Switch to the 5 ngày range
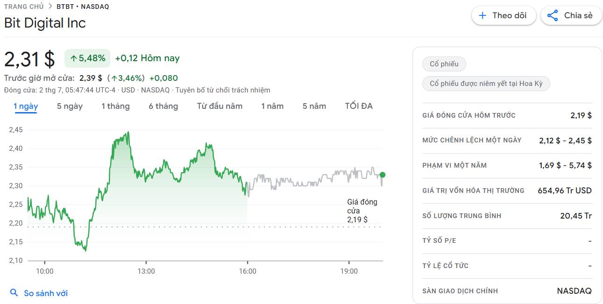This screenshot has width=603, height=304. tap(70, 106)
